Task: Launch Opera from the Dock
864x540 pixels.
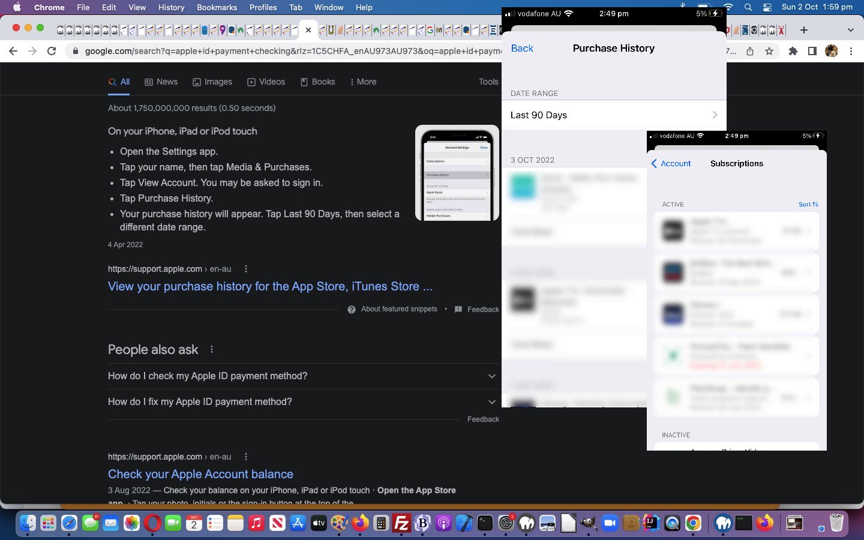Action: coord(152,523)
